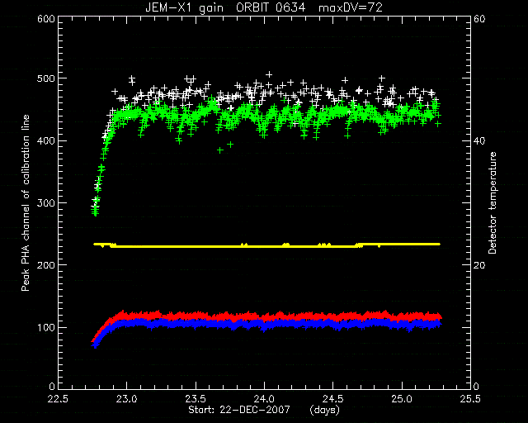Click the 22.5 tick on time axis
The image size is (528, 423).
tap(58, 399)
